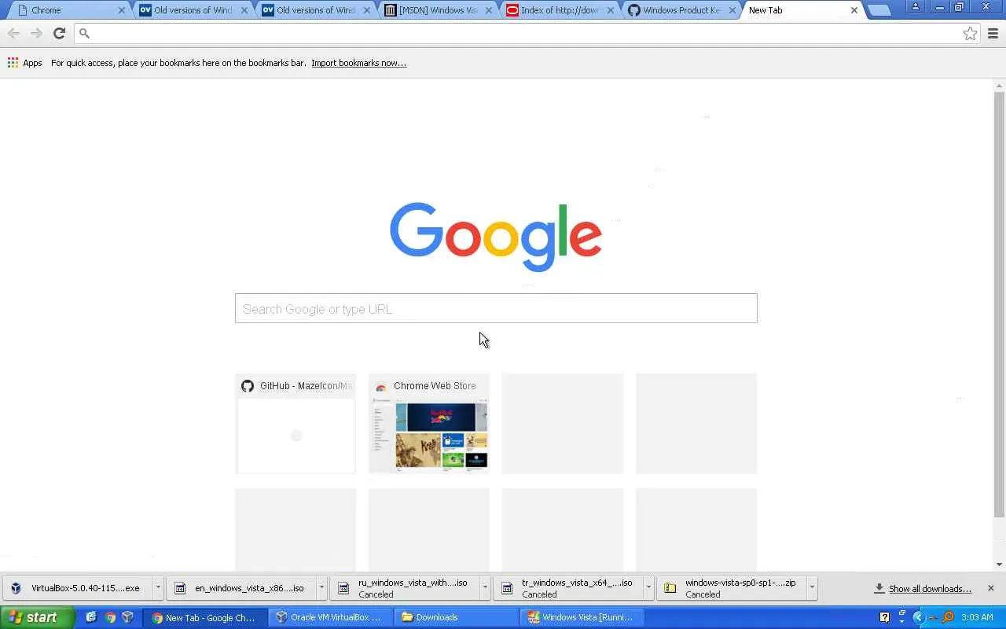Click the Google logo
The image size is (1006, 629).
coord(496,237)
